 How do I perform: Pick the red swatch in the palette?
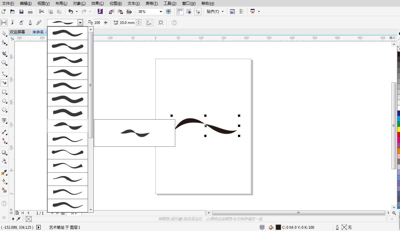click(x=398, y=134)
